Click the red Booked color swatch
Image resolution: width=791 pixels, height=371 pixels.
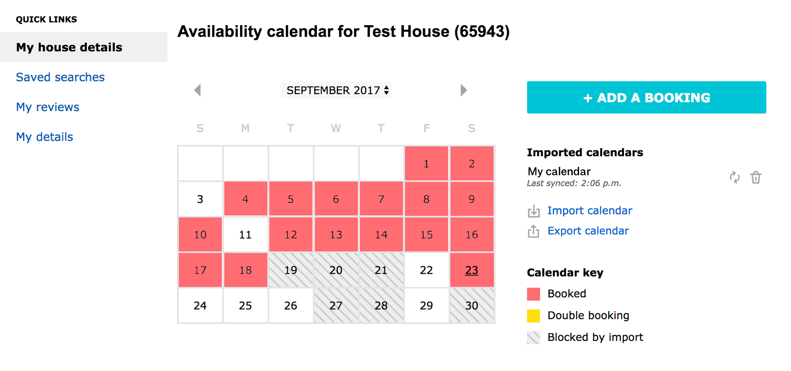pos(534,294)
